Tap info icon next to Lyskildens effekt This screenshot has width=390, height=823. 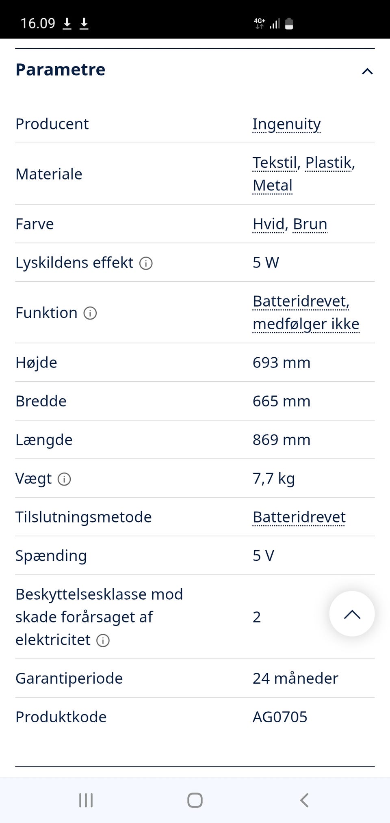click(x=146, y=264)
